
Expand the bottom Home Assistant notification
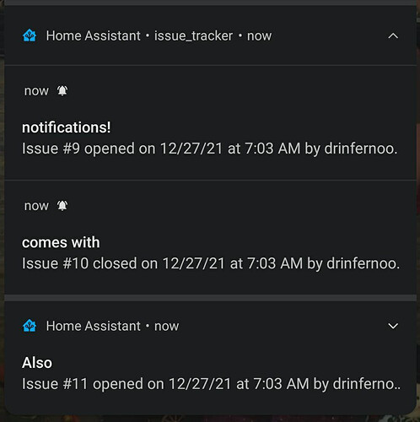click(x=393, y=326)
